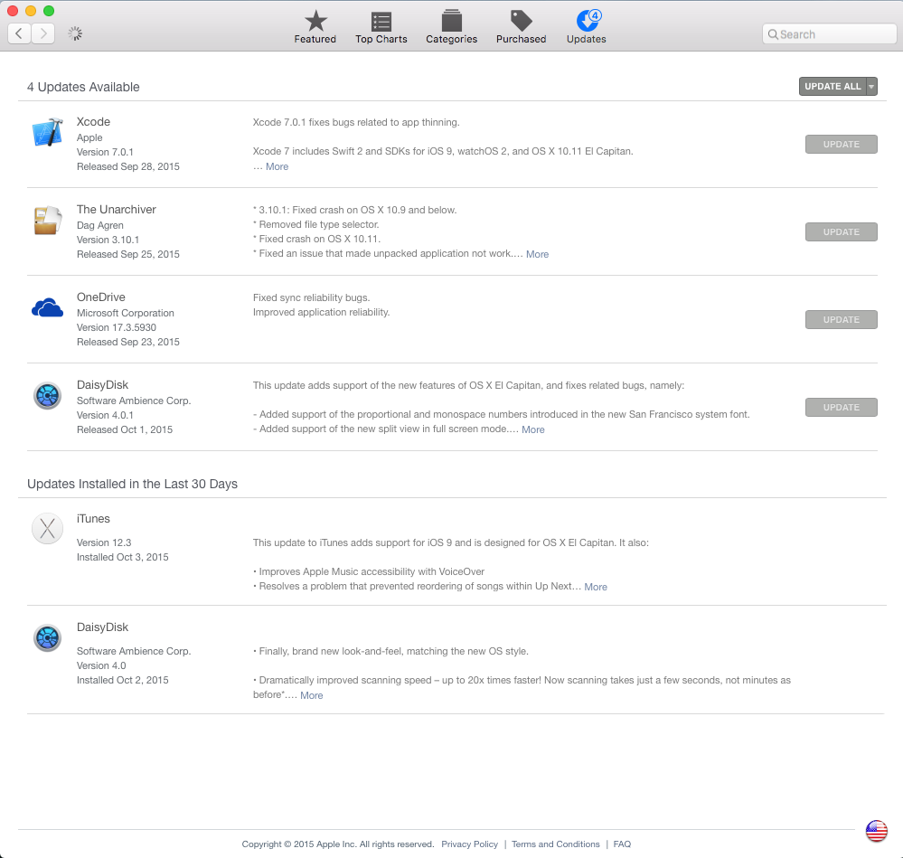Click the forward navigation arrow
This screenshot has height=858, width=903.
point(43,33)
